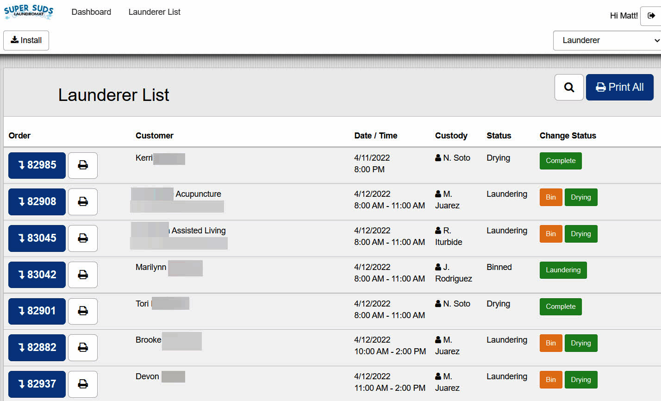
Task: Click the search magnifier icon button
Action: click(x=569, y=87)
